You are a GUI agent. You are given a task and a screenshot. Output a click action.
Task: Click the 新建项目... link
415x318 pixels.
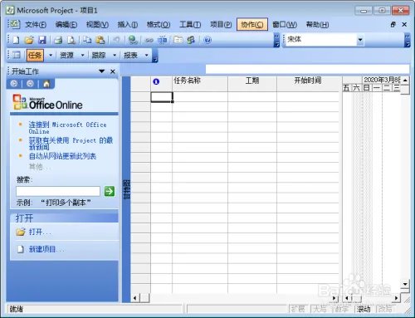pyautogui.click(x=46, y=249)
